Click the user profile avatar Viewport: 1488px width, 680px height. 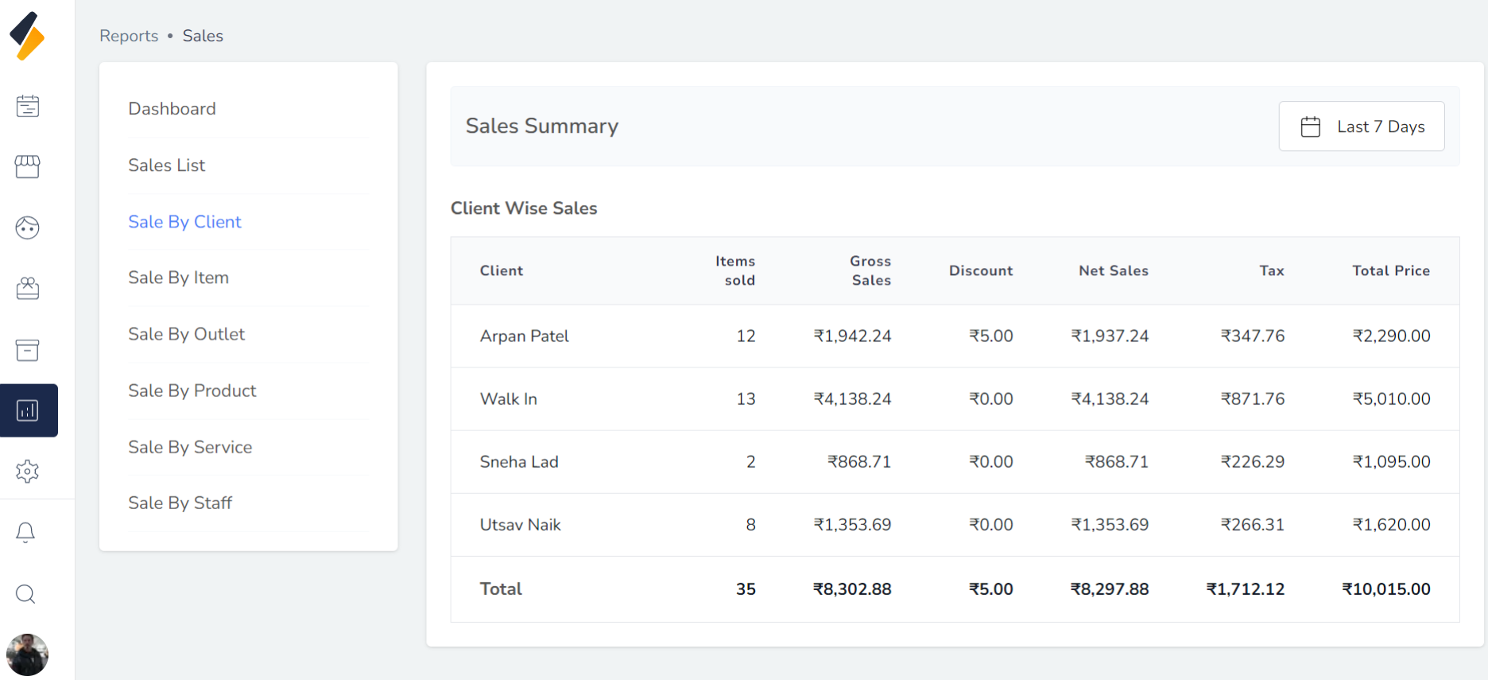(27, 655)
